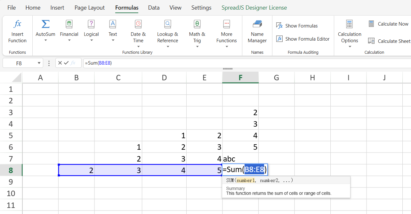Cancel formula entry with the X icon
The width and height of the screenshot is (411, 214).
(x=60, y=63)
